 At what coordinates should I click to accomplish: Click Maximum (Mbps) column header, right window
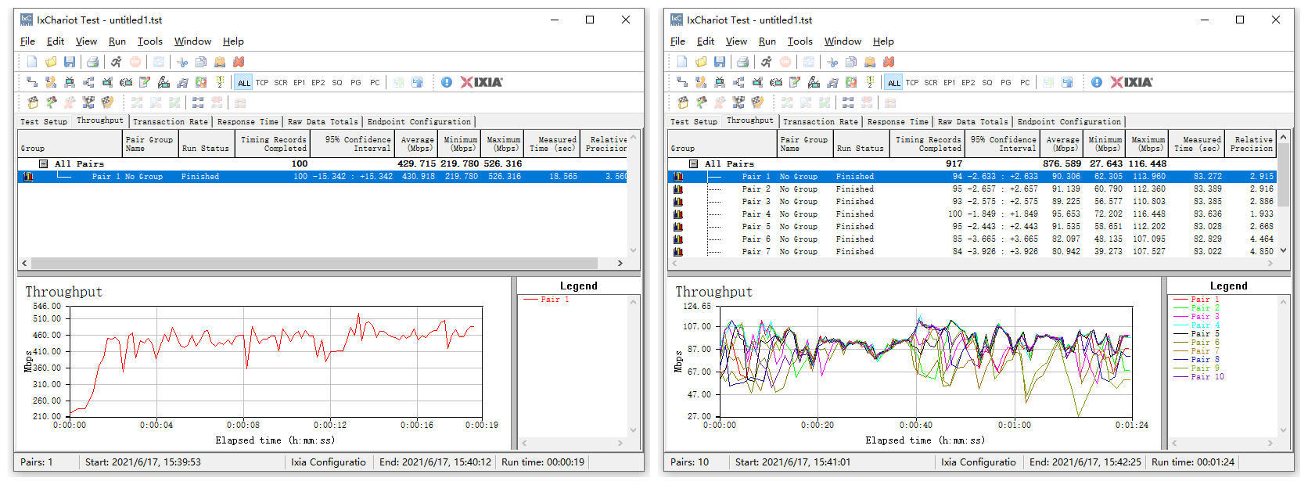(1148, 144)
